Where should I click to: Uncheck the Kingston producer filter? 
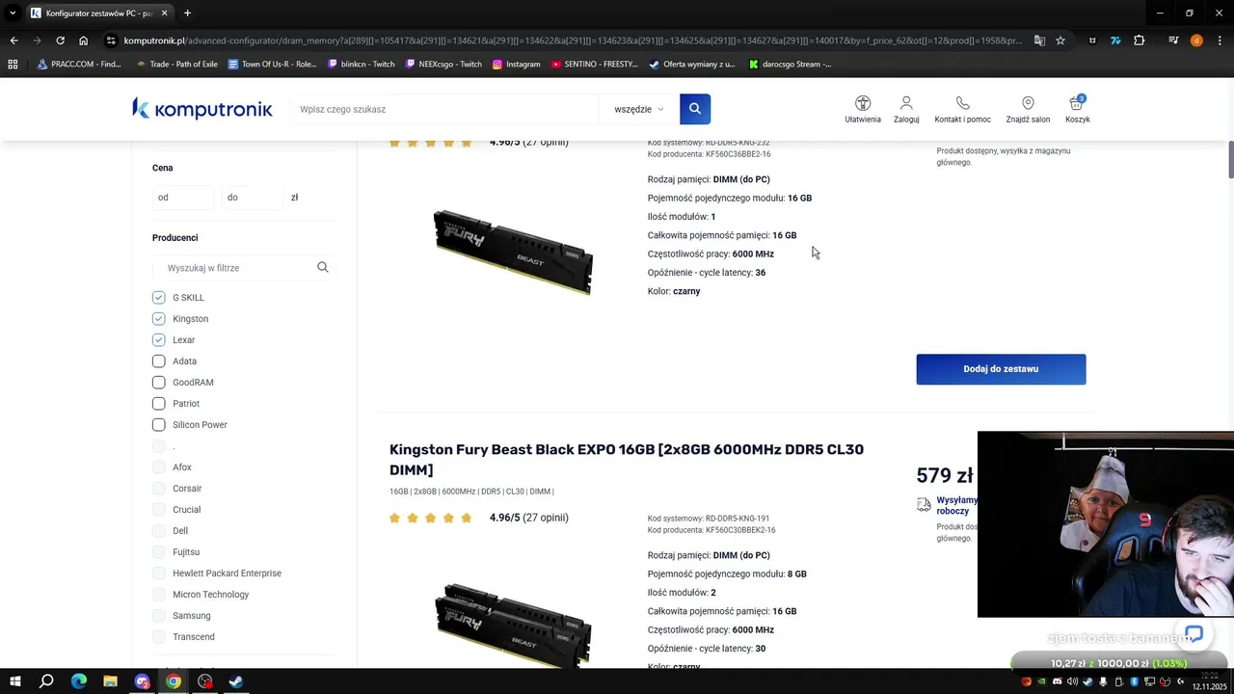point(159,319)
